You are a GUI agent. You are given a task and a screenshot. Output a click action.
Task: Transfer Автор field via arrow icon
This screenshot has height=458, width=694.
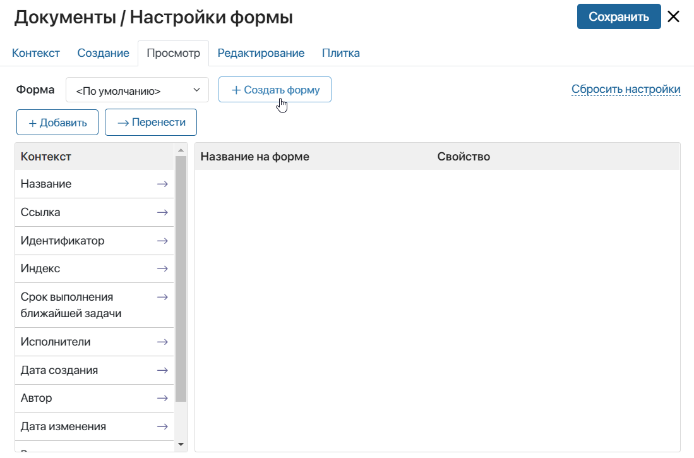162,398
